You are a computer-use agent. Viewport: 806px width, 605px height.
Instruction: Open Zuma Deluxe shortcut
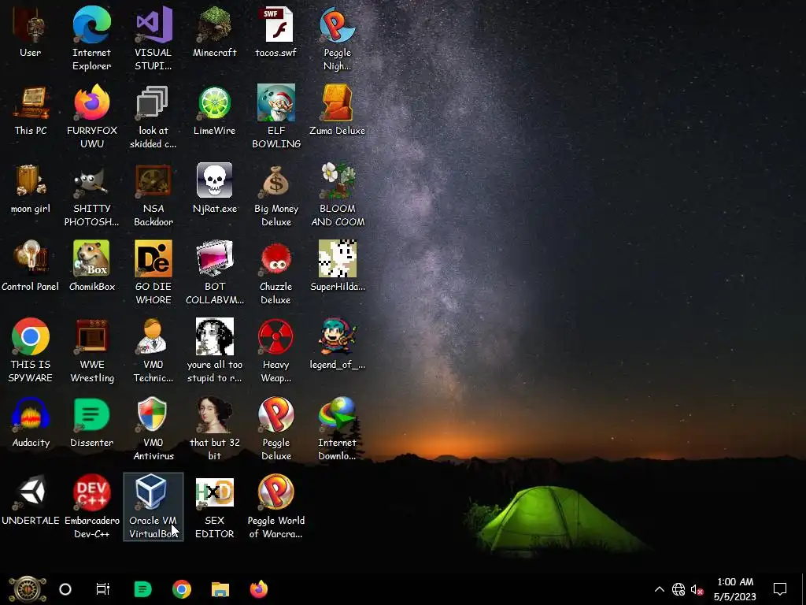click(337, 110)
